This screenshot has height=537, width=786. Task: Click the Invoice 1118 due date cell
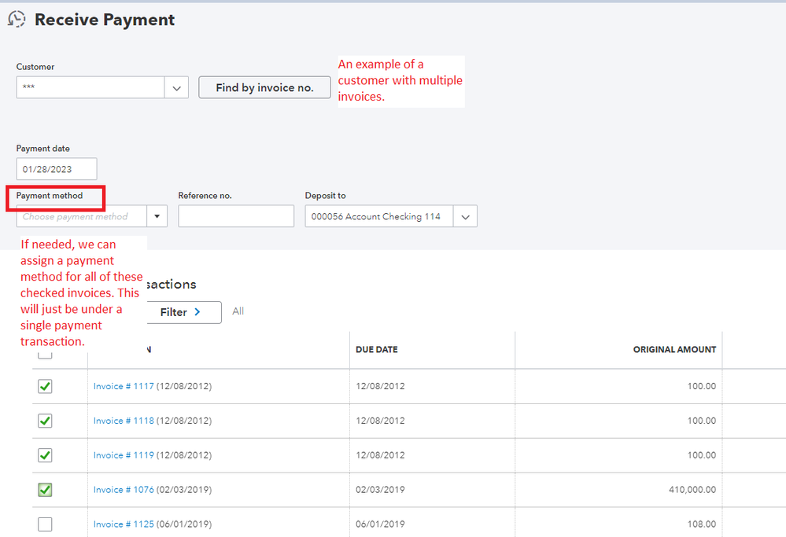(x=380, y=421)
